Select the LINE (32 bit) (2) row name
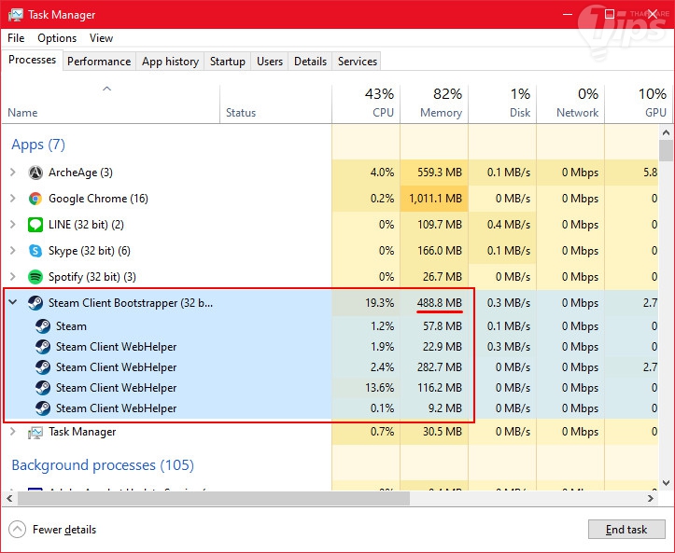This screenshot has height=553, width=675. [86, 225]
